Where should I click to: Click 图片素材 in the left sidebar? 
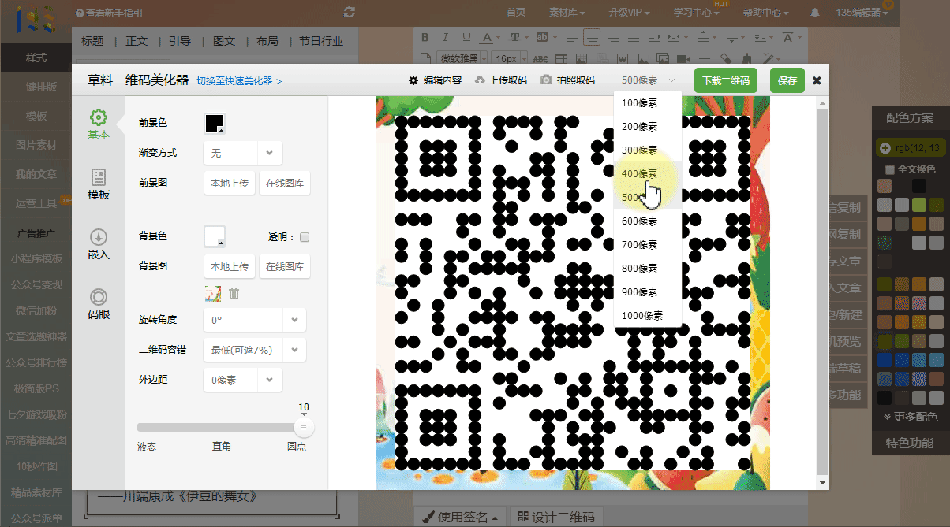[36, 145]
